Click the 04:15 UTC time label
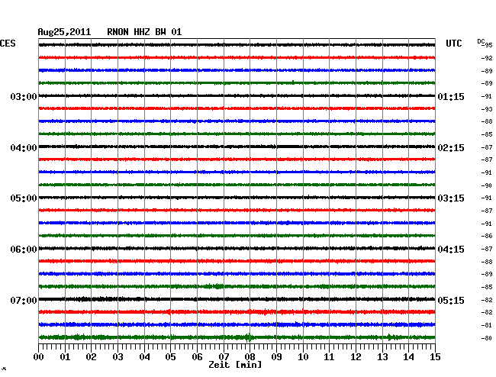 click(451, 250)
